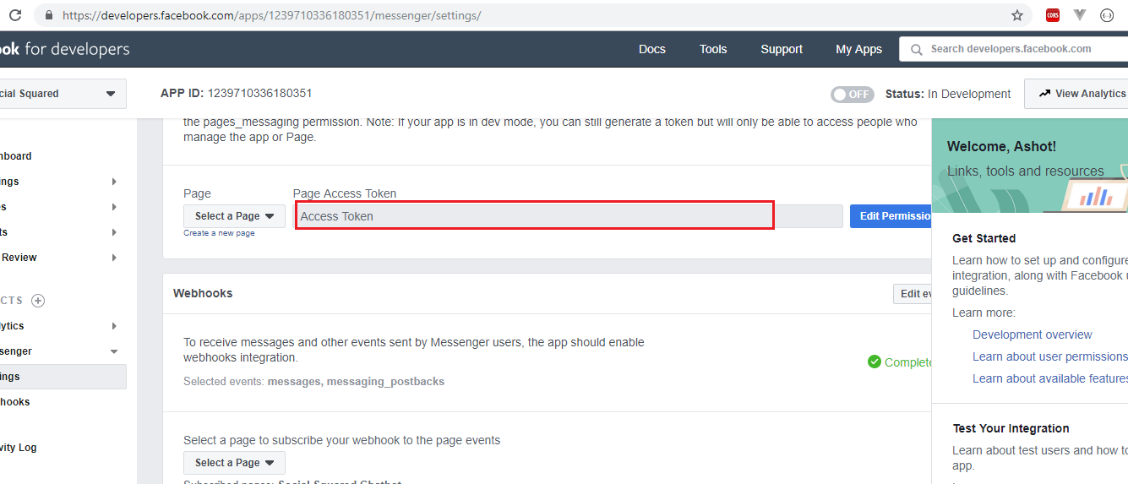Click the Page Access Token field

(534, 216)
